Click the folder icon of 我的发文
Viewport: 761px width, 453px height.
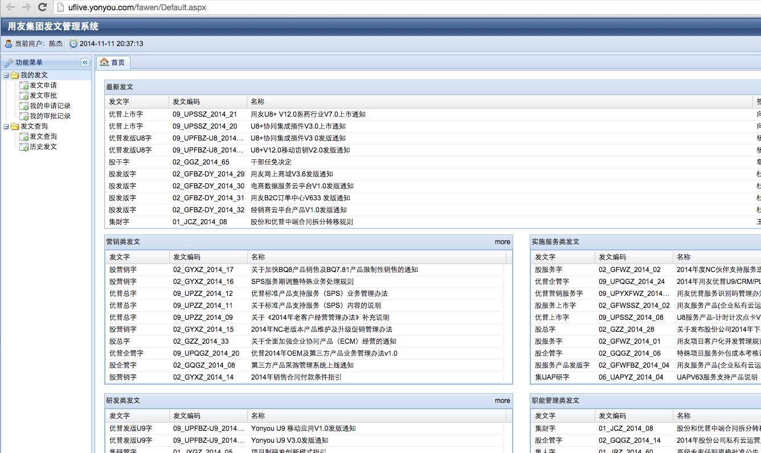coord(15,75)
